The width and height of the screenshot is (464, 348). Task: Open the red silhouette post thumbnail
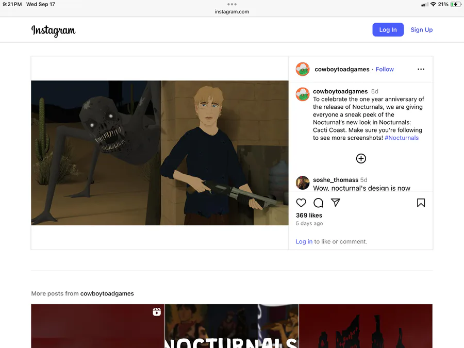pyautogui.click(x=366, y=326)
